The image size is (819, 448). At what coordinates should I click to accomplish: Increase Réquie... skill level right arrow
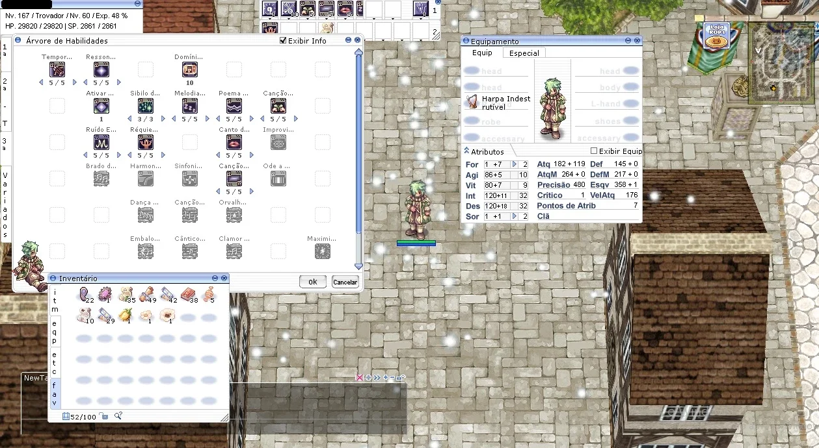point(163,155)
